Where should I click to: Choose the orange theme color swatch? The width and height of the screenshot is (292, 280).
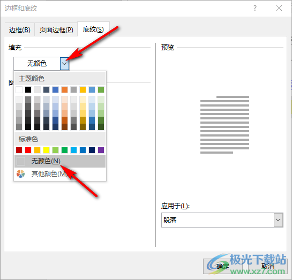65,89
